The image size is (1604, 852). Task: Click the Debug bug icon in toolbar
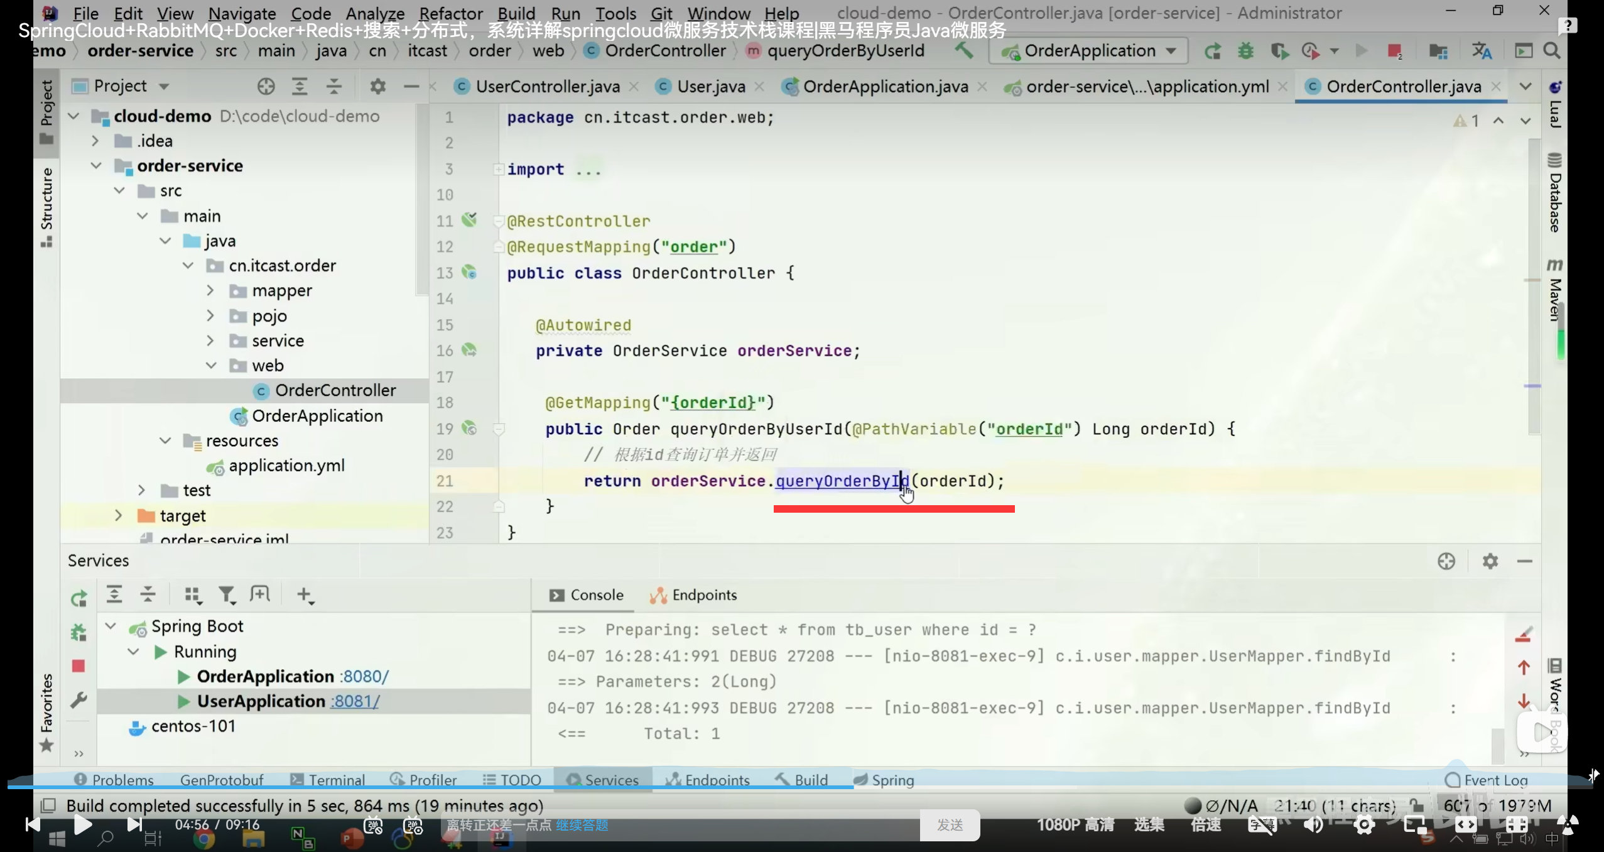point(1245,51)
